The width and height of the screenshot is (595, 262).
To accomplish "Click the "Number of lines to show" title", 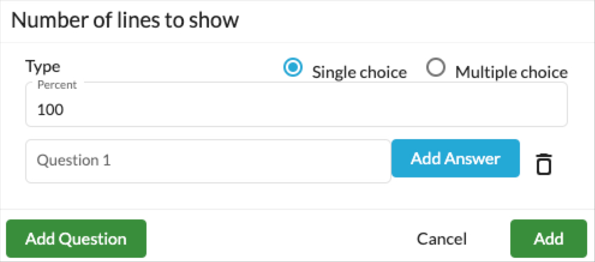I will coord(125,21).
